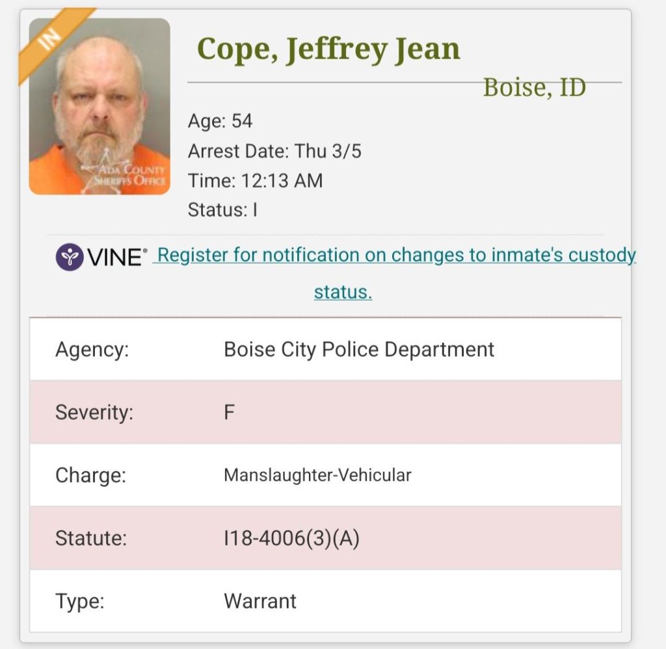This screenshot has height=649, width=666.
Task: Click the Warrant type value
Action: (260, 601)
